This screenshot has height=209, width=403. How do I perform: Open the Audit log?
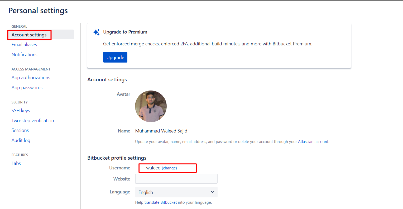pyautogui.click(x=21, y=140)
